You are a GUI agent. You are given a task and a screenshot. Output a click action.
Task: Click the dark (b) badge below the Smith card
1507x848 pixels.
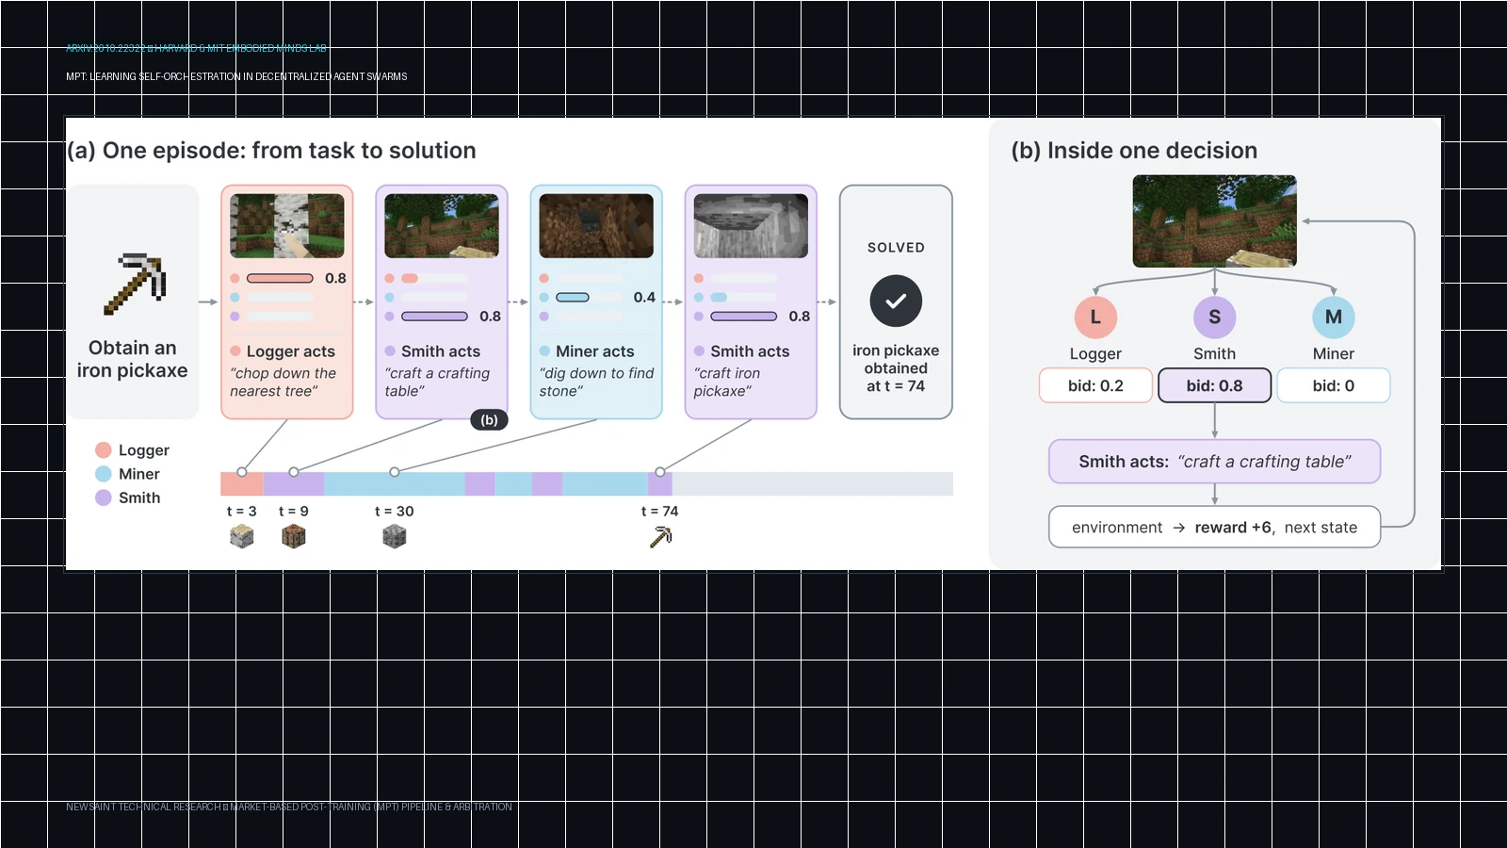point(489,420)
